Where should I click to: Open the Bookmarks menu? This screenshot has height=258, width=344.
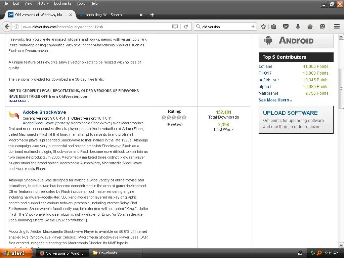pos(63,3)
